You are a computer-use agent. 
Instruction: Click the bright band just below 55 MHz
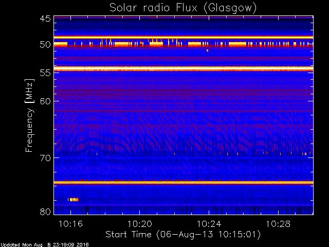pos(184,68)
